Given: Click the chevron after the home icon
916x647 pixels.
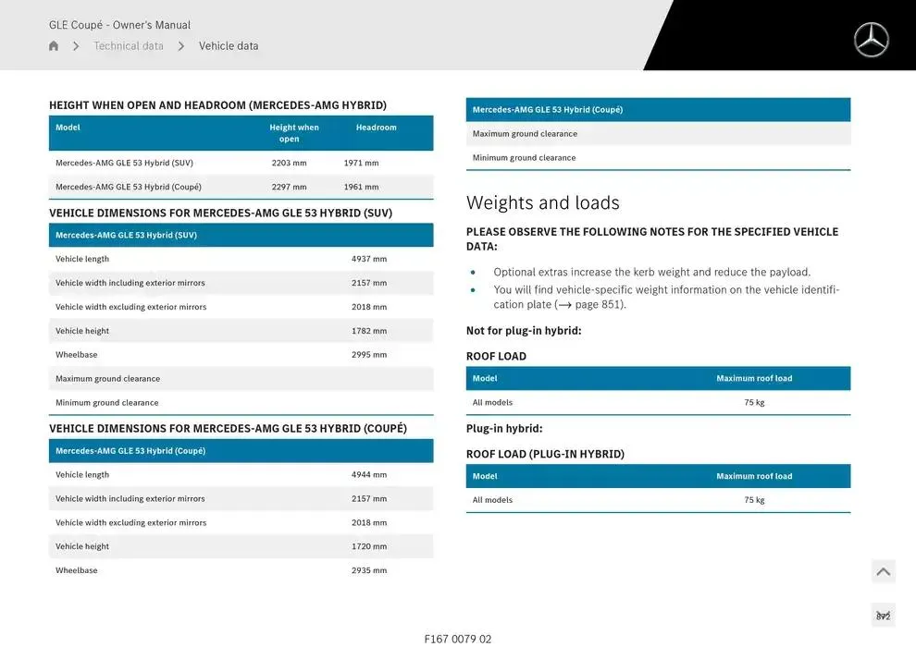Looking at the screenshot, I should coord(76,46).
